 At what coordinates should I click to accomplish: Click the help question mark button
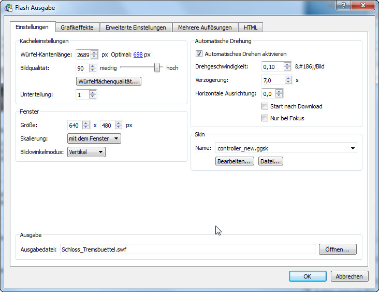[342, 5]
